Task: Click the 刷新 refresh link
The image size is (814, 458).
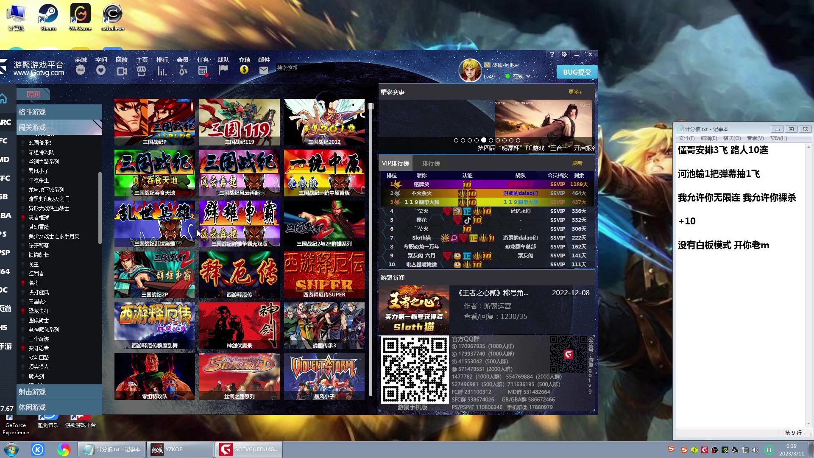Action: click(x=577, y=163)
